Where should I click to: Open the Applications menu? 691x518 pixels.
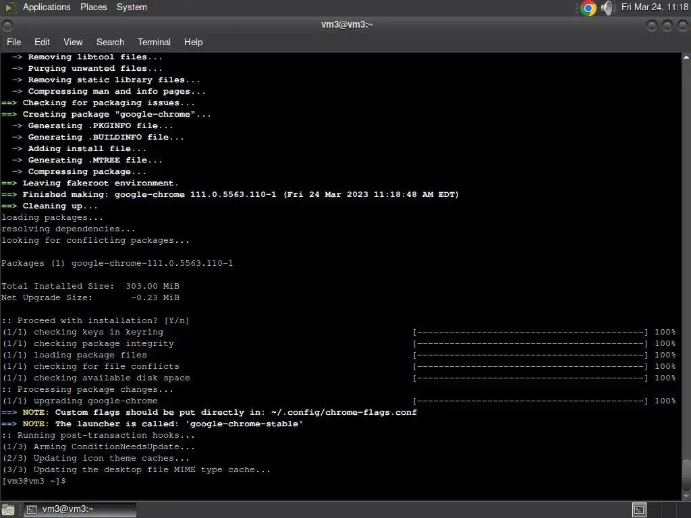(47, 7)
